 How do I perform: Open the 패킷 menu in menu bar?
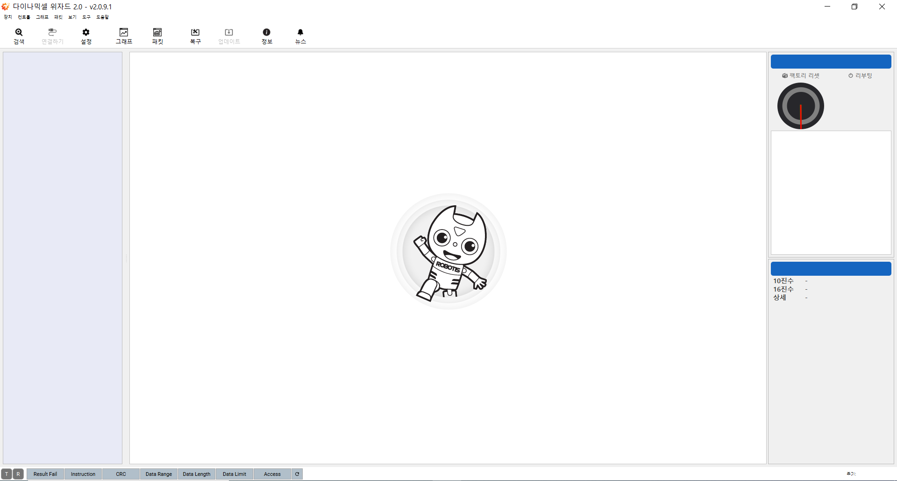coord(58,17)
